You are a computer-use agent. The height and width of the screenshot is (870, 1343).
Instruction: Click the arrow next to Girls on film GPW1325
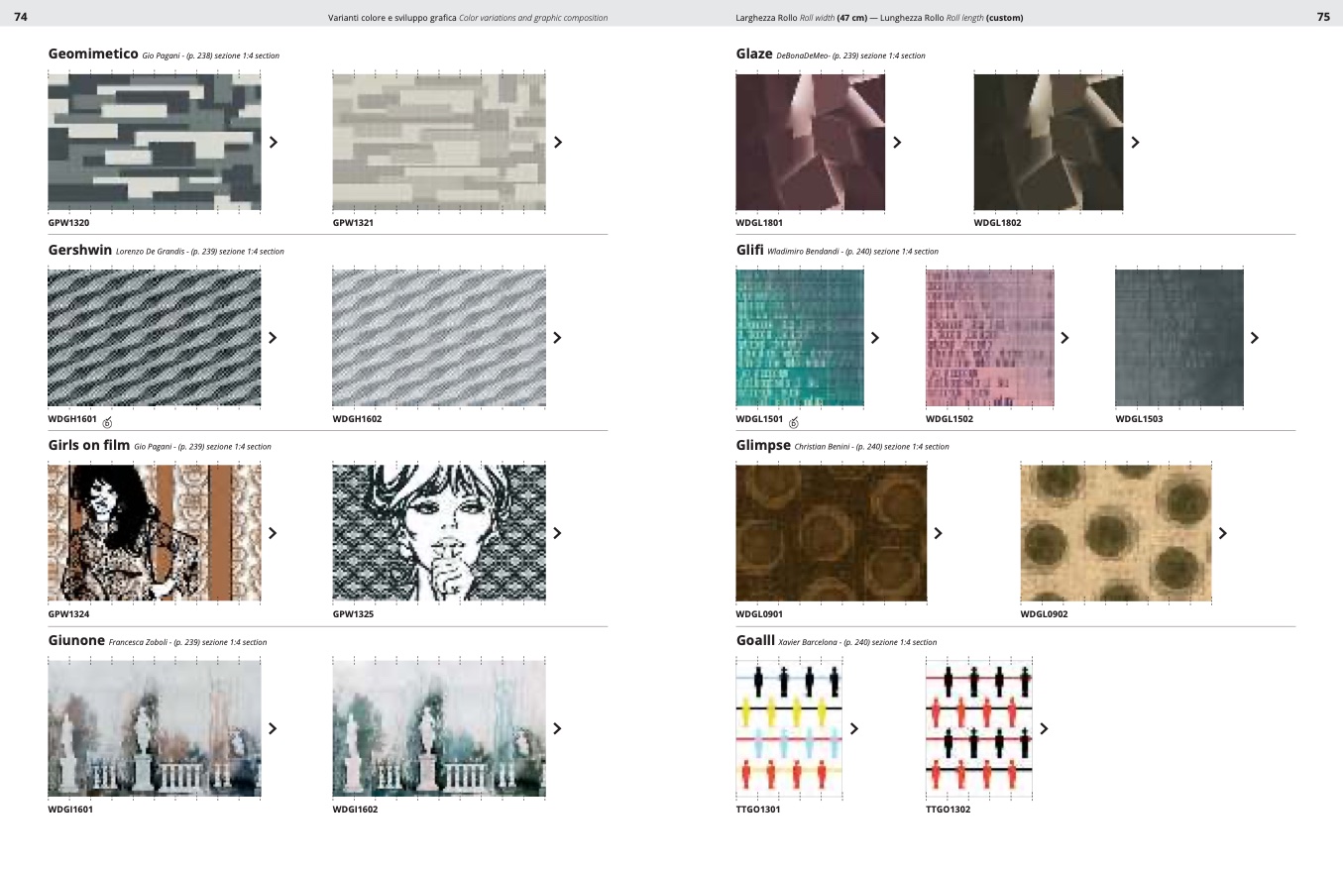557,533
